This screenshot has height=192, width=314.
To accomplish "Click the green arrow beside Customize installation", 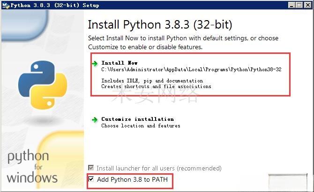I will click(x=95, y=120).
